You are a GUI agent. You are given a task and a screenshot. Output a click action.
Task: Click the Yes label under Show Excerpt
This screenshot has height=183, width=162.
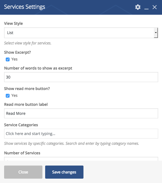(15, 59)
